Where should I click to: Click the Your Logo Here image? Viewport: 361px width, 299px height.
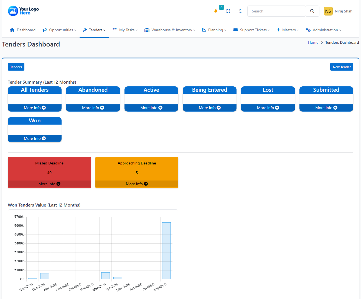coord(23,11)
